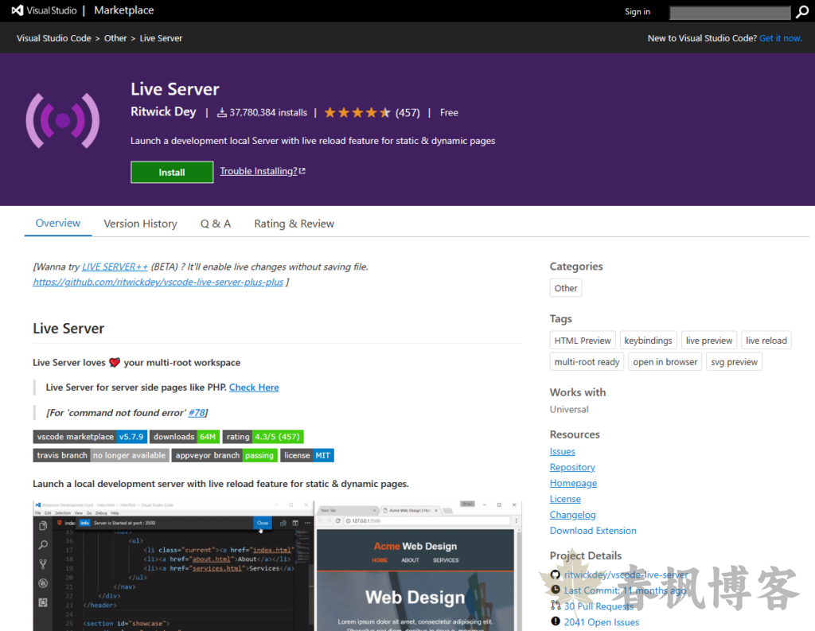Click rating 4.3/5 badge

pos(263,437)
